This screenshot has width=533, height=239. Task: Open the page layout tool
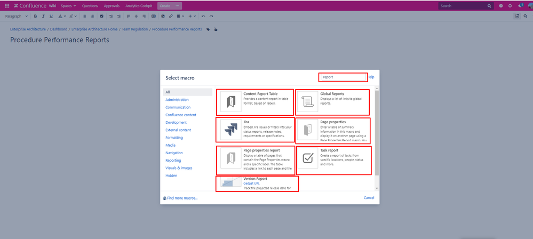tap(154, 16)
